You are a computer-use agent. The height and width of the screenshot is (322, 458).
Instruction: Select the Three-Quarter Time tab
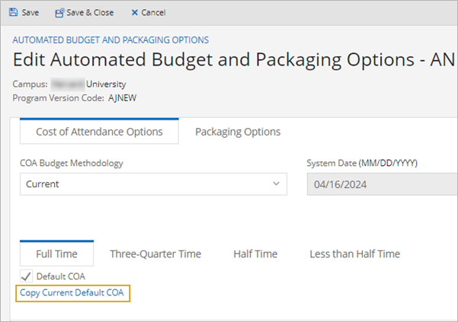[155, 253]
